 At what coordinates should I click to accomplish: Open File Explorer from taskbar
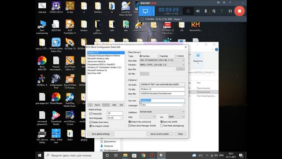pos(125,155)
